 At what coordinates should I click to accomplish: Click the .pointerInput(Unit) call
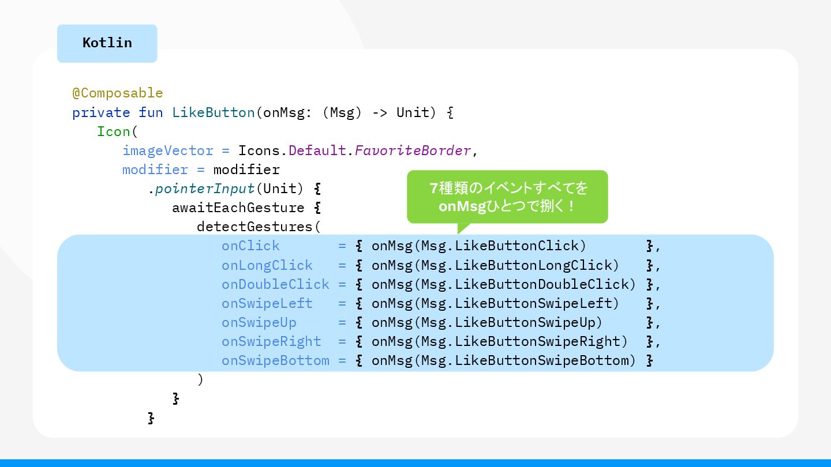coord(226,189)
